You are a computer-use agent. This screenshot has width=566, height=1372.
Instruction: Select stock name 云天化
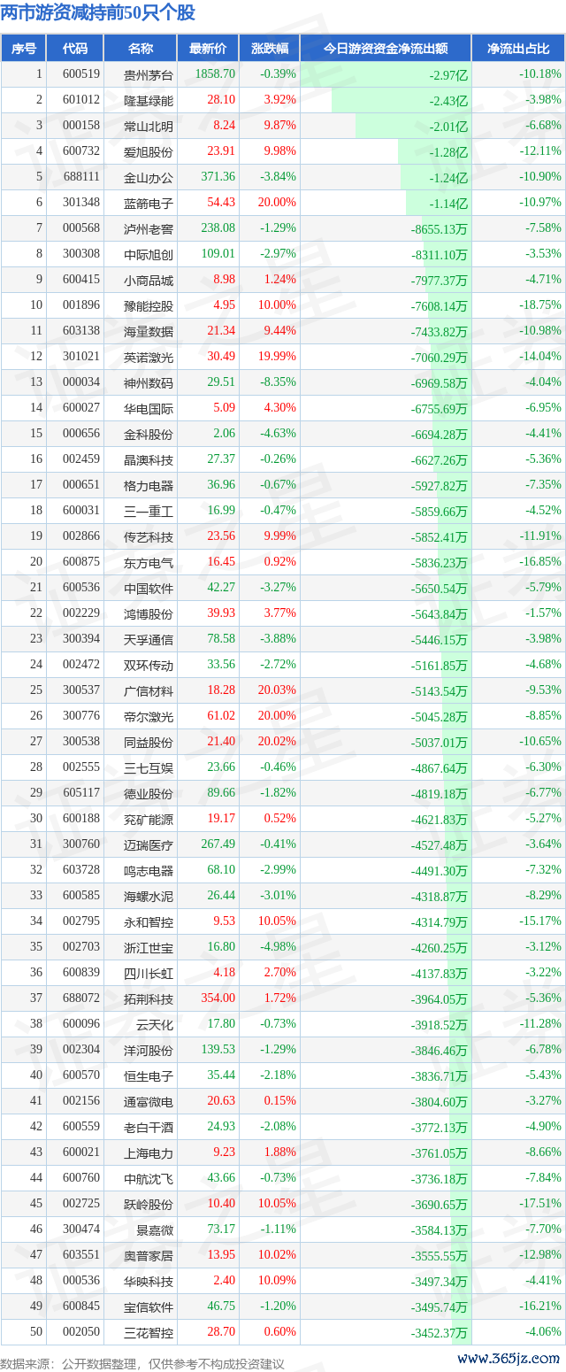155,1024
